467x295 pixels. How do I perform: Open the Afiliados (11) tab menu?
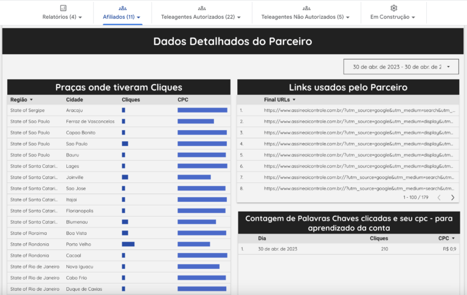click(122, 17)
